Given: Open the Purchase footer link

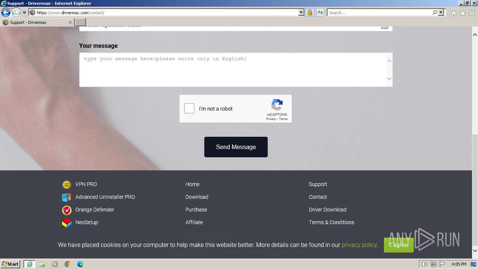Looking at the screenshot, I should click(x=196, y=210).
